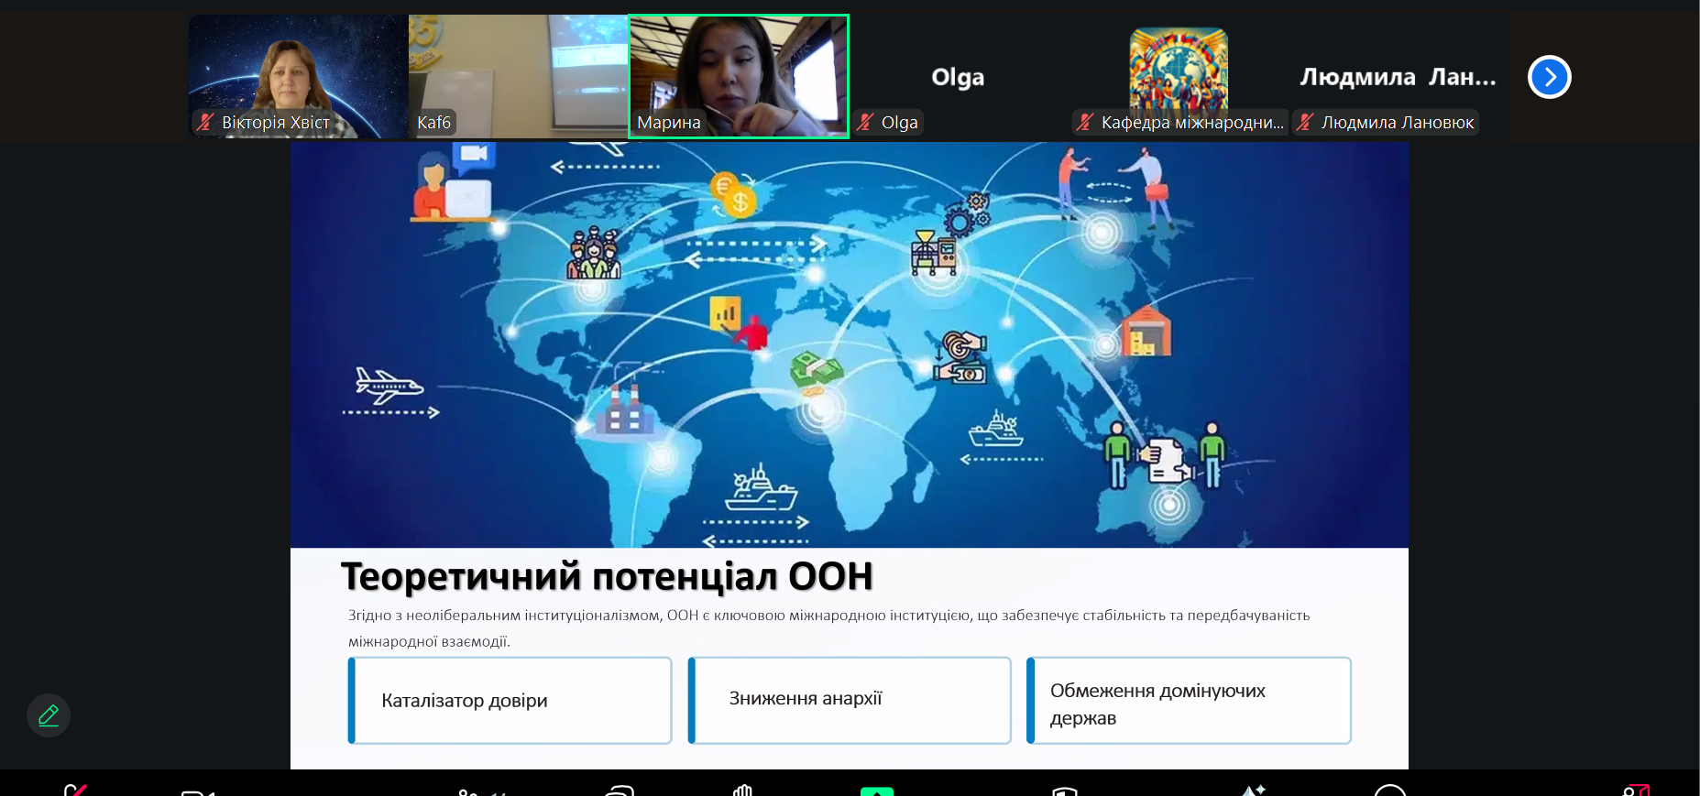Image resolution: width=1700 pixels, height=796 pixels.
Task: Click the muted microphone icon beside Кафедра міжнародни...
Action: [x=1086, y=122]
